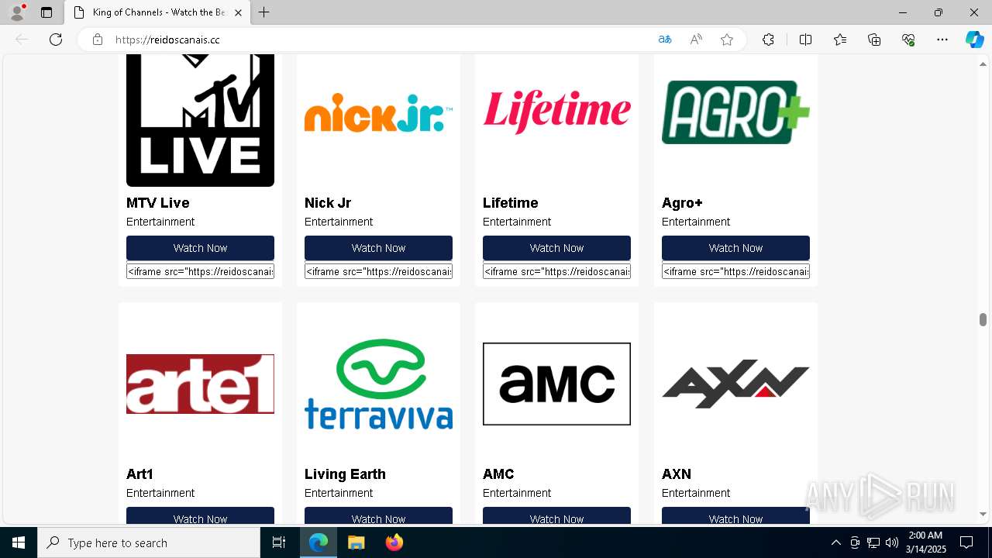Open Browser essentials heart icon
992x558 pixels.
[x=908, y=40]
